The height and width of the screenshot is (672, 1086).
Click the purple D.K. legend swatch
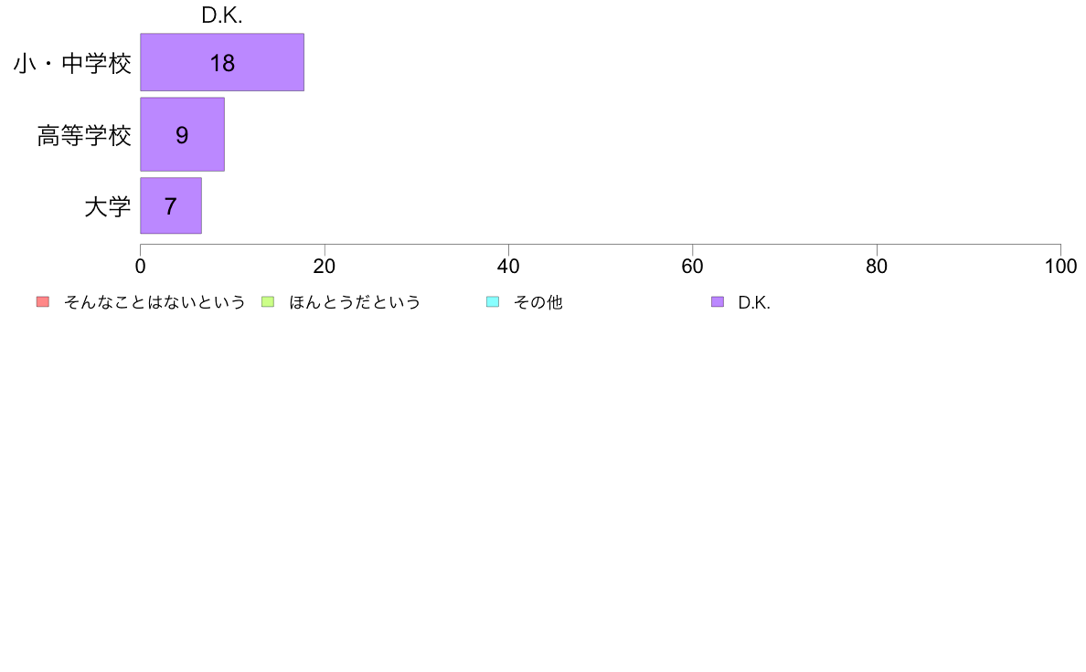(x=718, y=301)
